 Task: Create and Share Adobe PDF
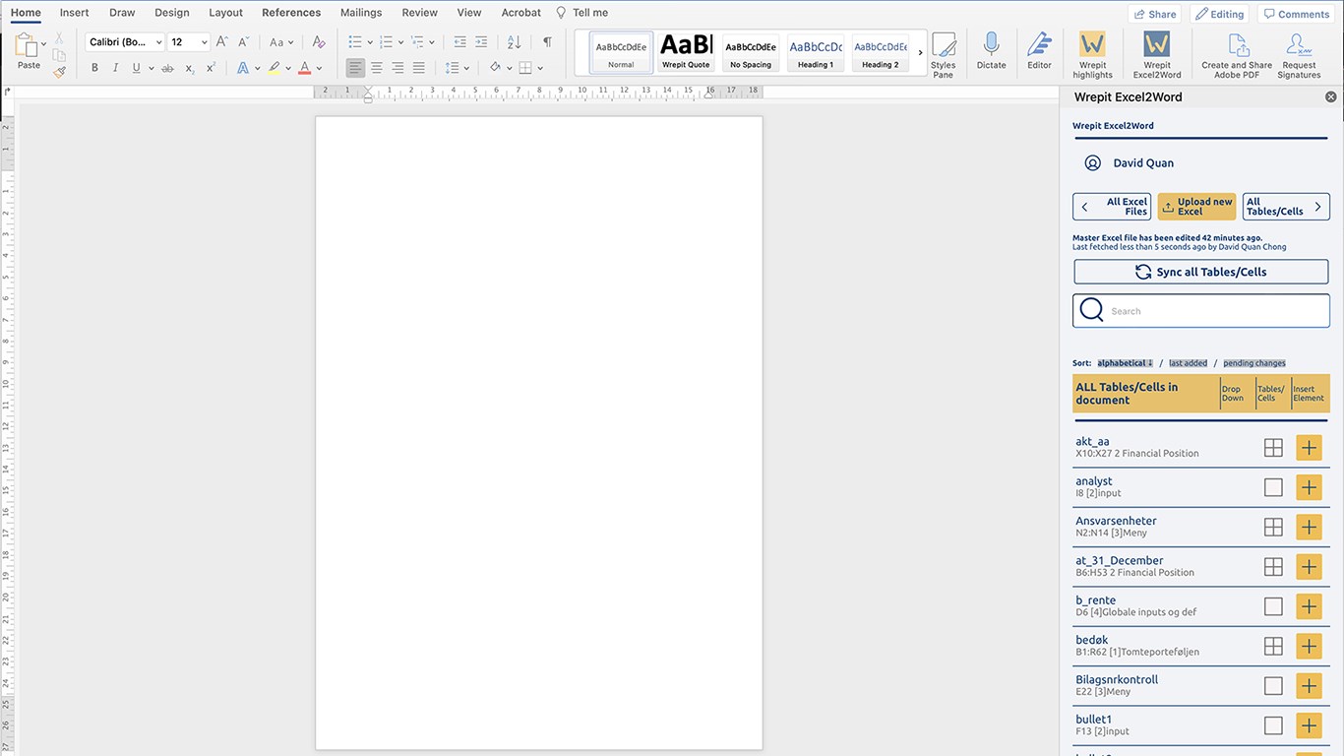1237,55
